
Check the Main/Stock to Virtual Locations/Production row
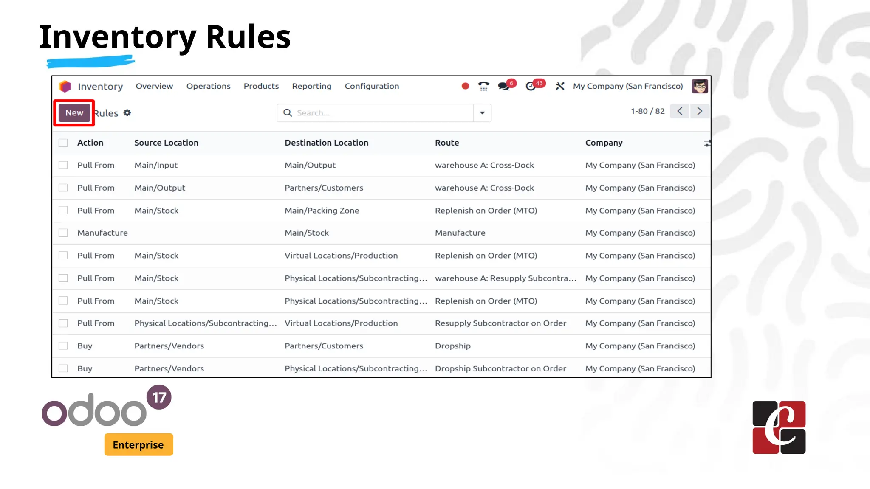pyautogui.click(x=63, y=256)
